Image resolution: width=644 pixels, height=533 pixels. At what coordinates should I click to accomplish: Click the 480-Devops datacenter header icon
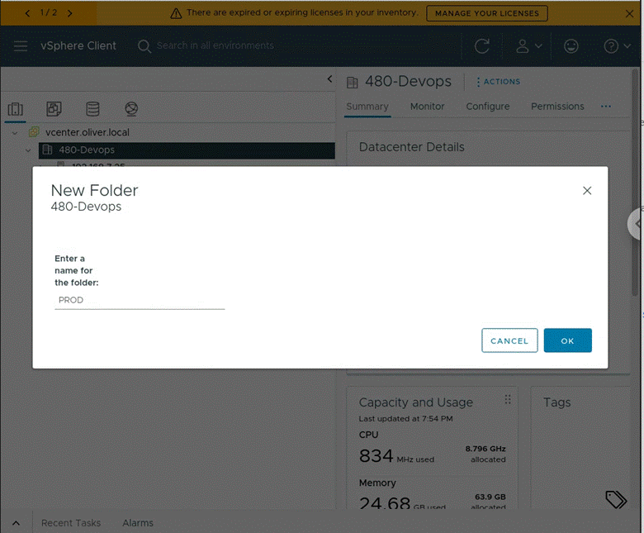point(353,83)
